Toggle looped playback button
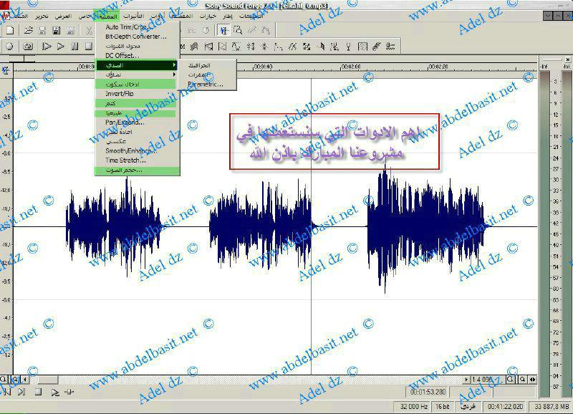The width and height of the screenshot is (573, 414). [x=28, y=47]
